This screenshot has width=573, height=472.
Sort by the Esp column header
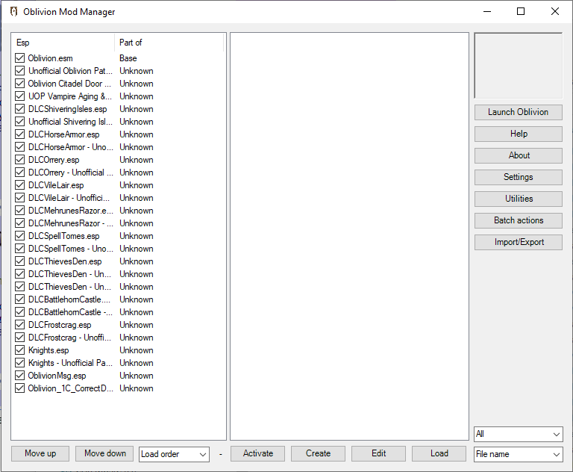(63, 43)
